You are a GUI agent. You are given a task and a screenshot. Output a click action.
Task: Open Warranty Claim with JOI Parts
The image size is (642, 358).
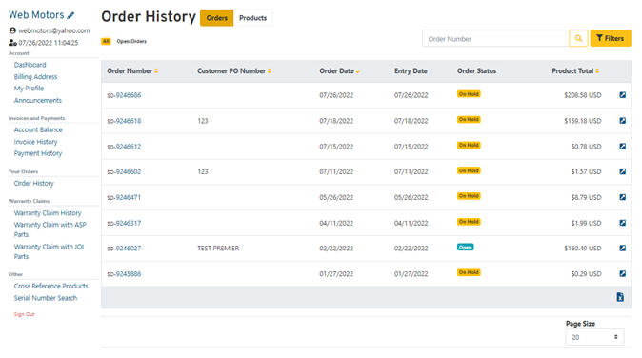49,251
